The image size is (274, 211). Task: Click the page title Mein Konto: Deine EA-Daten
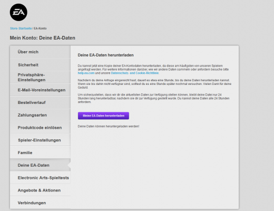click(43, 38)
